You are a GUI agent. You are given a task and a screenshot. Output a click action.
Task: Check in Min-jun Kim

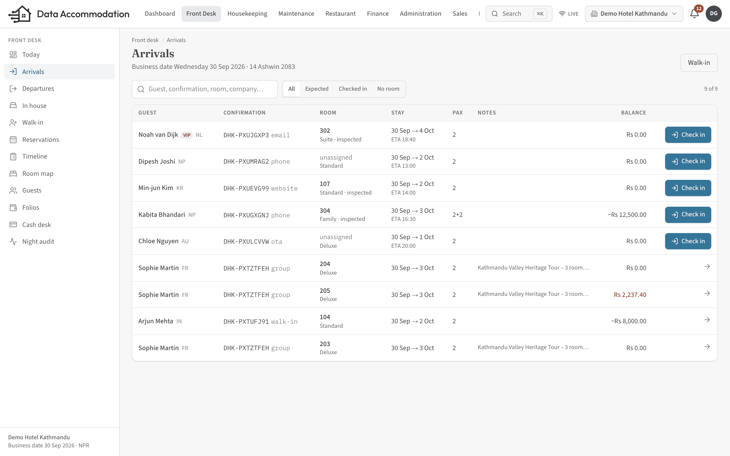(x=688, y=188)
